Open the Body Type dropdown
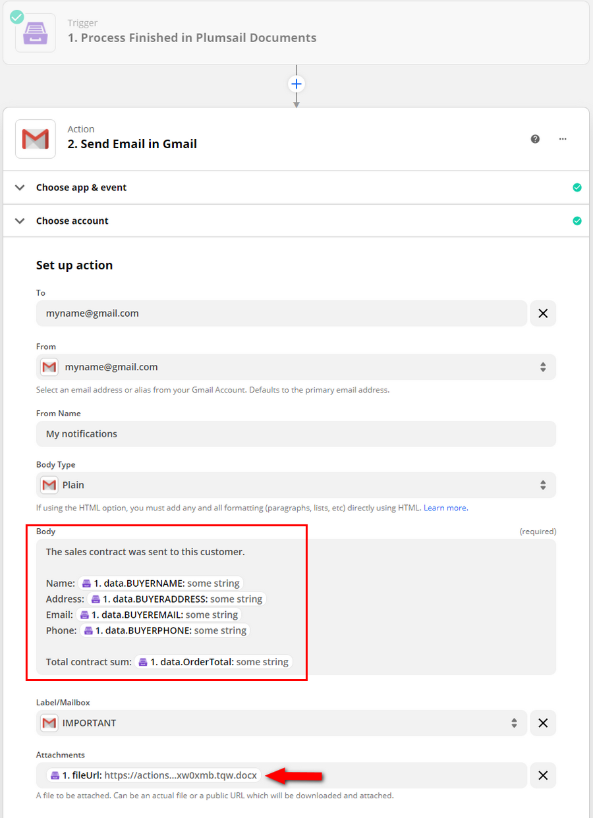Screen dimensions: 593x818 tap(544, 485)
